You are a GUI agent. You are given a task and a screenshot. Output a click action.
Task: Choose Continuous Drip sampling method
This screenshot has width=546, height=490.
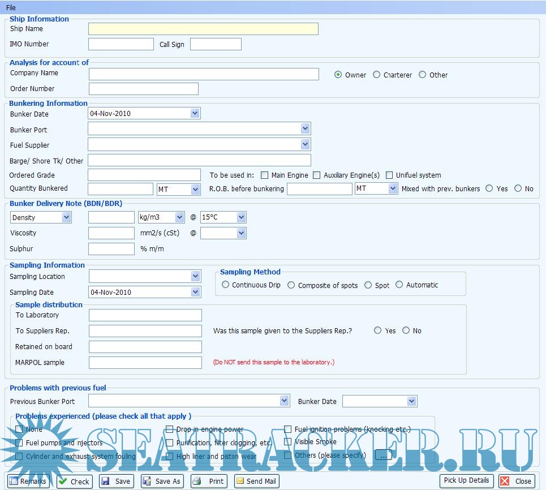(226, 285)
